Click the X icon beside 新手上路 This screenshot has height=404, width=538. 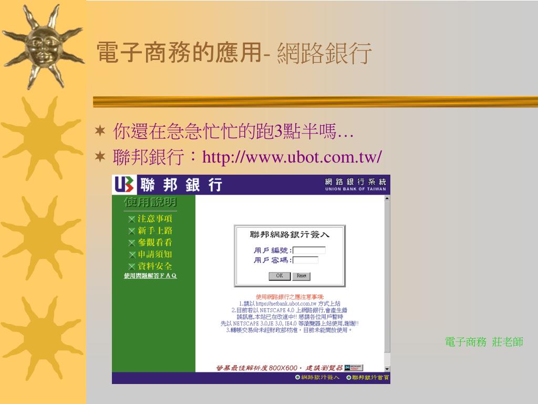[x=132, y=231]
